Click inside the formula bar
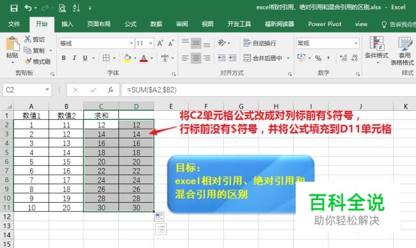The image size is (416, 248). 269,90
